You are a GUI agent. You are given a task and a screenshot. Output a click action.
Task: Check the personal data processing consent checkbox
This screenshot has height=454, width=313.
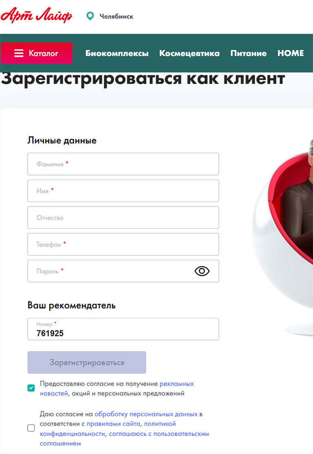point(31,428)
